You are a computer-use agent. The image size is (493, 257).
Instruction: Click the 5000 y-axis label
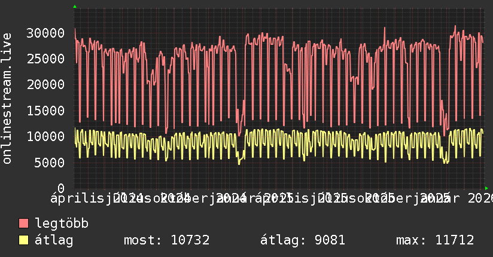(x=50, y=162)
